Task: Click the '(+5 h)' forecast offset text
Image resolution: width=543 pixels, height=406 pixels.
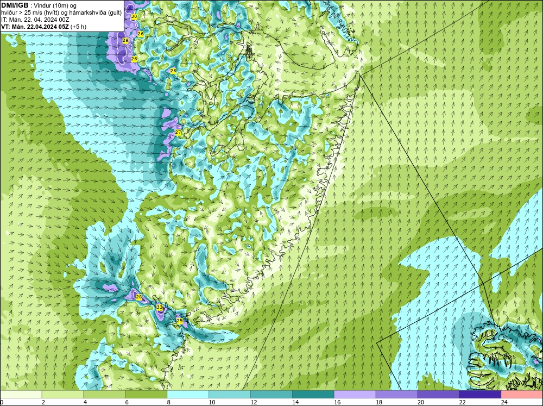Action: (78, 27)
